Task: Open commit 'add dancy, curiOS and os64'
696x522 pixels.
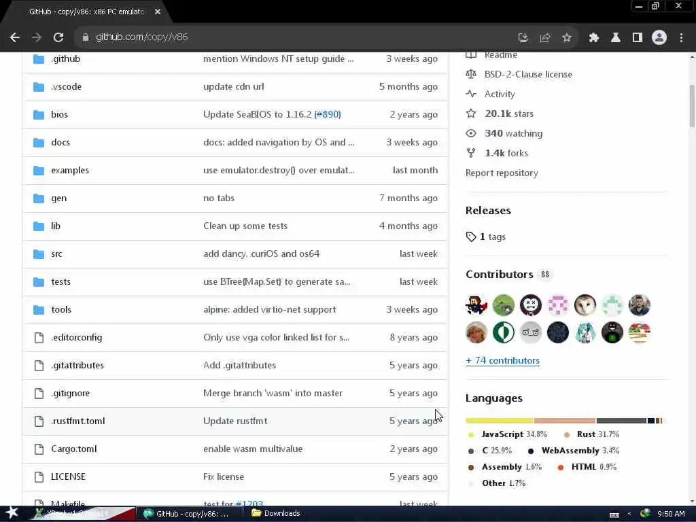Action: click(262, 254)
